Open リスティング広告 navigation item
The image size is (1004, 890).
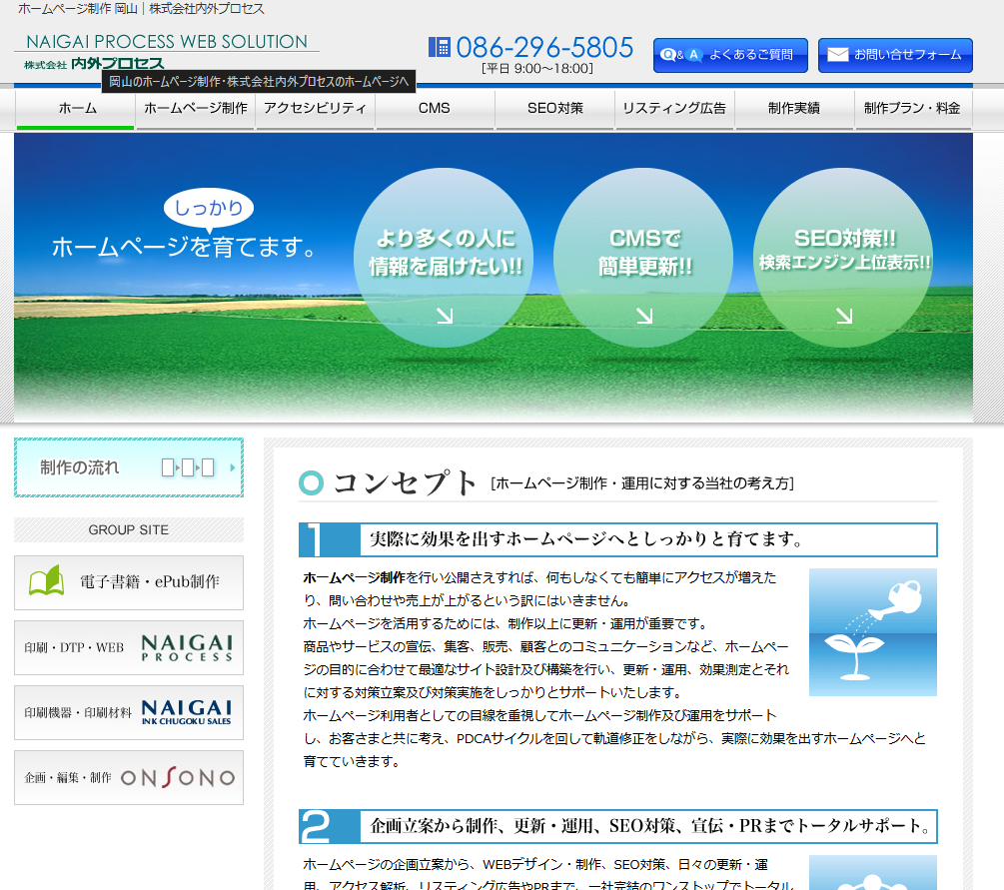point(674,109)
